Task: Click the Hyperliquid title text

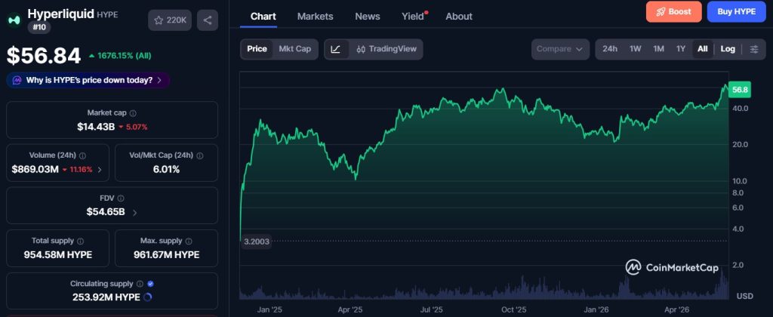Action: click(60, 14)
